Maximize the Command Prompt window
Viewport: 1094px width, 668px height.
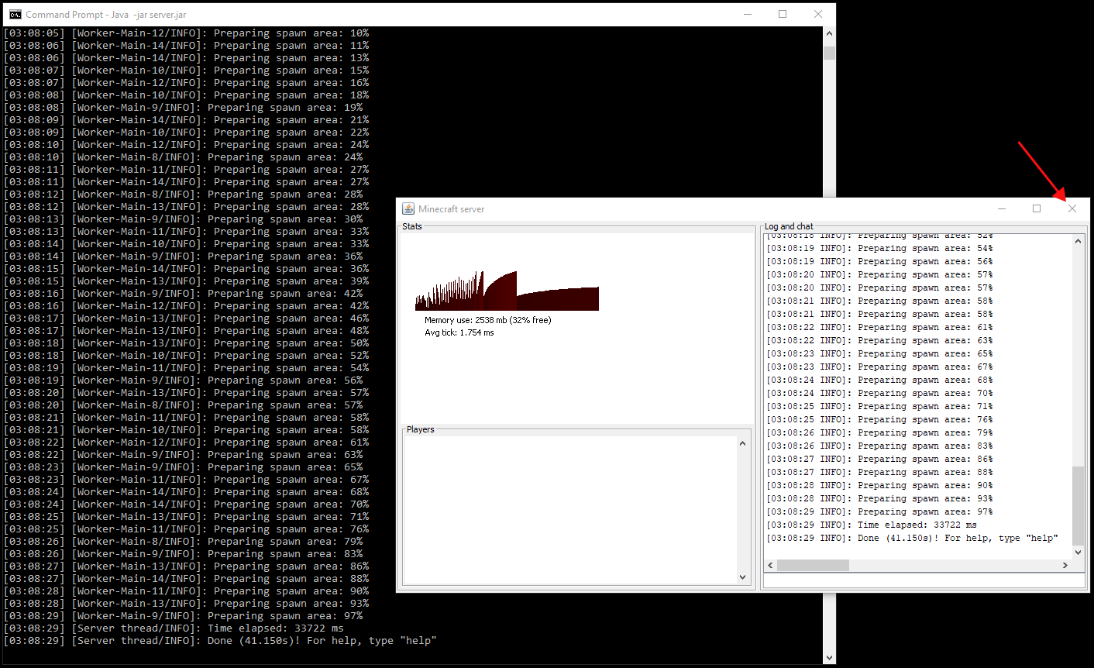coord(783,14)
